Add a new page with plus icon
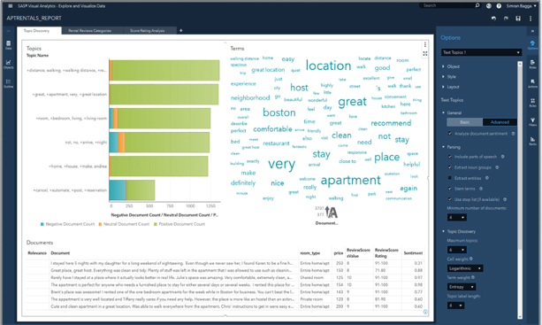This screenshot has width=542, height=325. click(x=180, y=30)
